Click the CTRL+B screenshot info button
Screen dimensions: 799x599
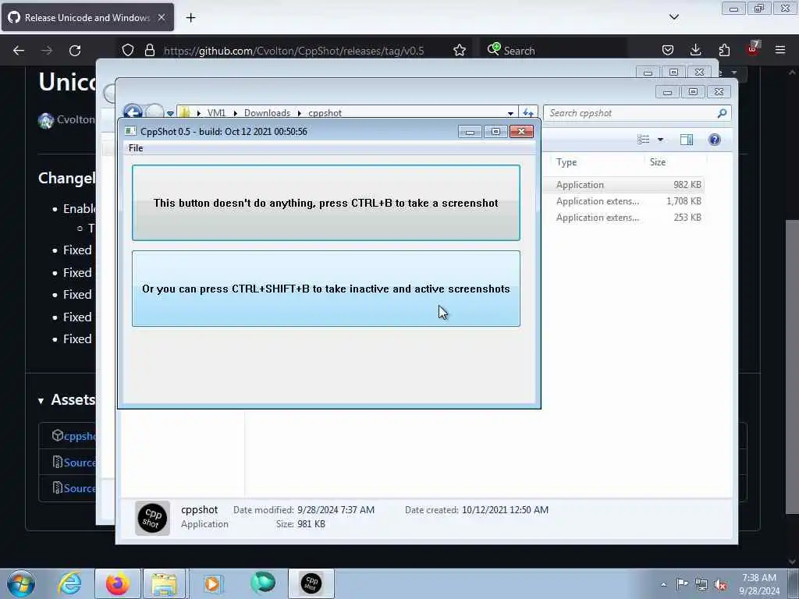click(x=326, y=203)
